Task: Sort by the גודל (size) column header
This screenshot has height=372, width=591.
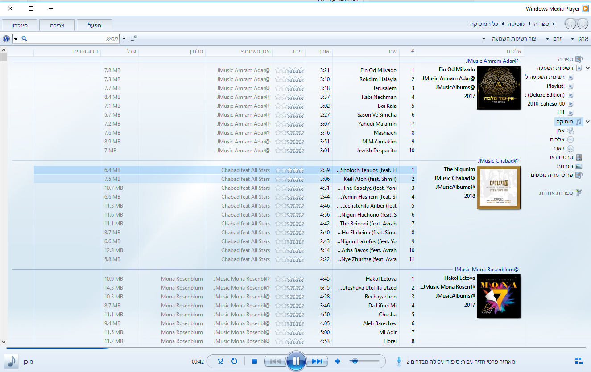Action: (120, 51)
